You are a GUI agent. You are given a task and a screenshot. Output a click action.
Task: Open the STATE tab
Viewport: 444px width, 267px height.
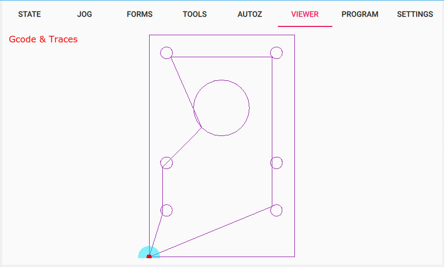(x=30, y=14)
